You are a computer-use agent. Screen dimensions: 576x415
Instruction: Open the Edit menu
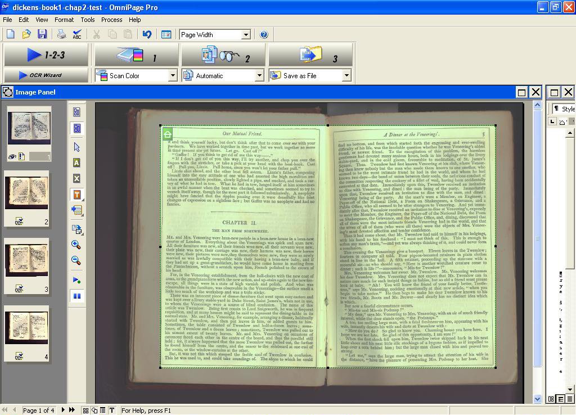coord(24,20)
